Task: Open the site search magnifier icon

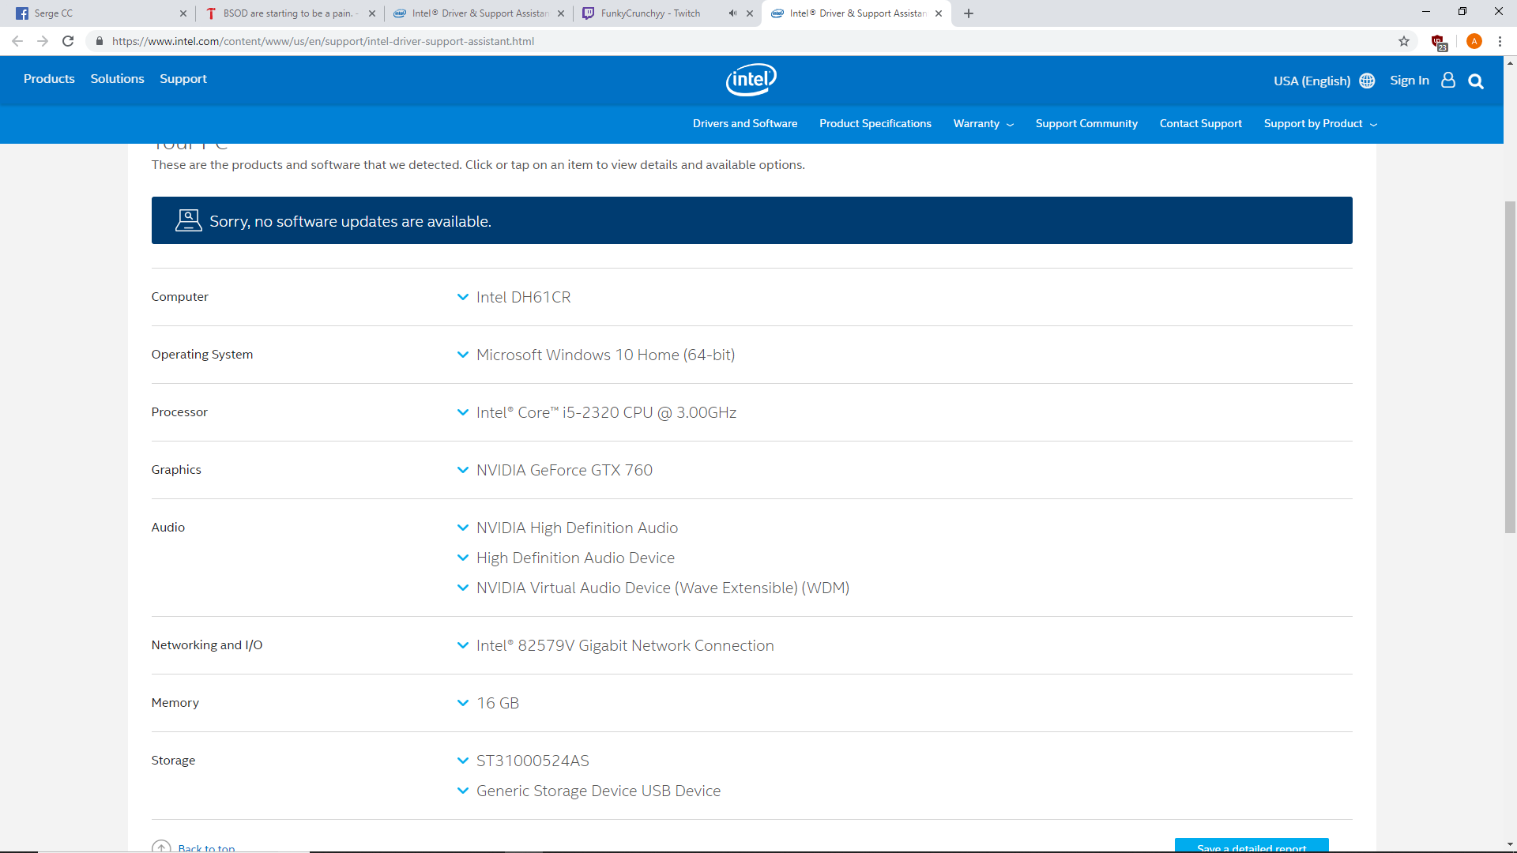Action: [x=1475, y=81]
